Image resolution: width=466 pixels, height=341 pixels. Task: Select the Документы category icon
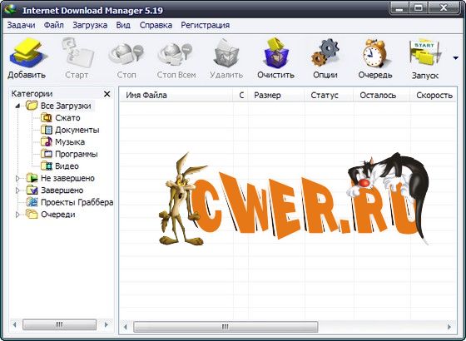coord(47,130)
